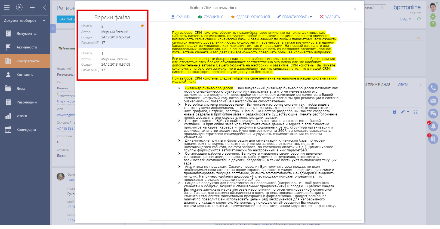Open process tasks icon with 2 badge

click(433, 139)
